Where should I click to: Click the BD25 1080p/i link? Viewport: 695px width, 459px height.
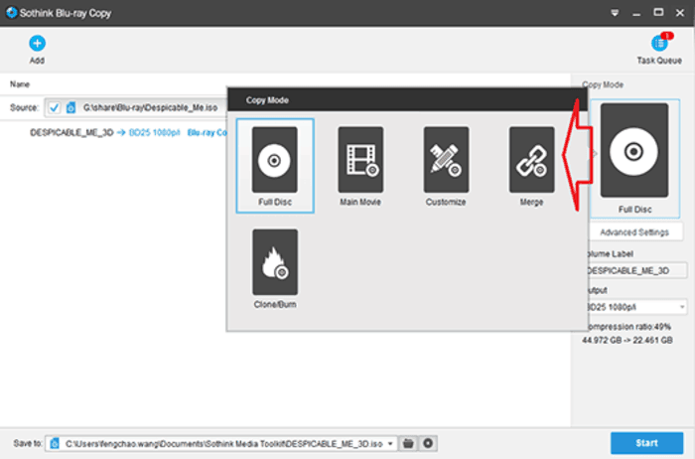[154, 132]
